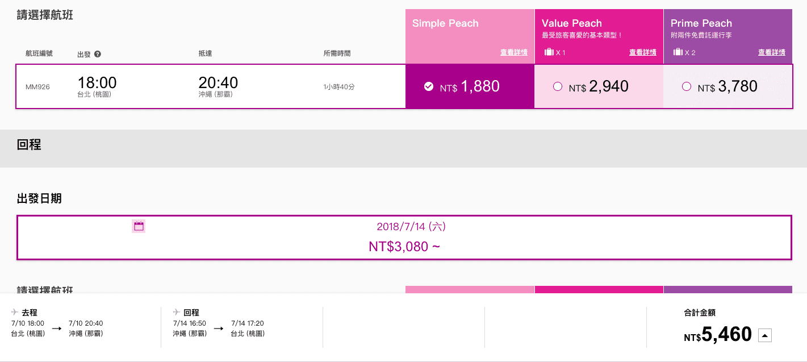Click the airplane icon beside 回程 summary
807x362 pixels.
(x=177, y=312)
